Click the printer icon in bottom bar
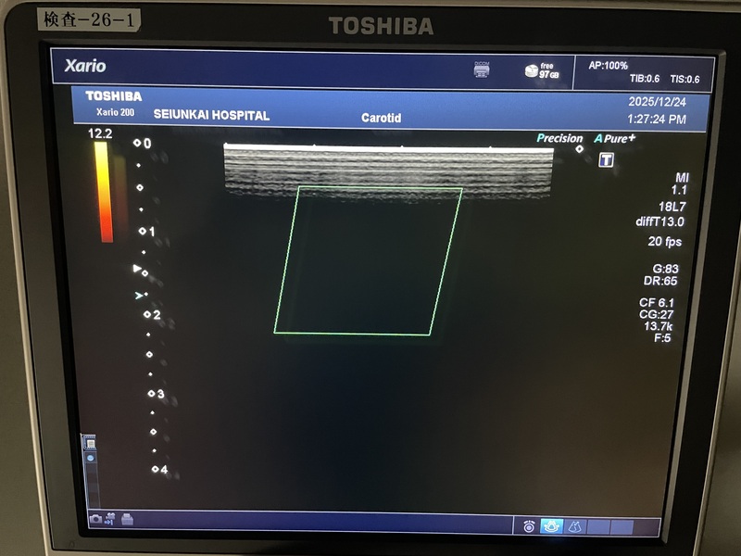 [x=126, y=520]
